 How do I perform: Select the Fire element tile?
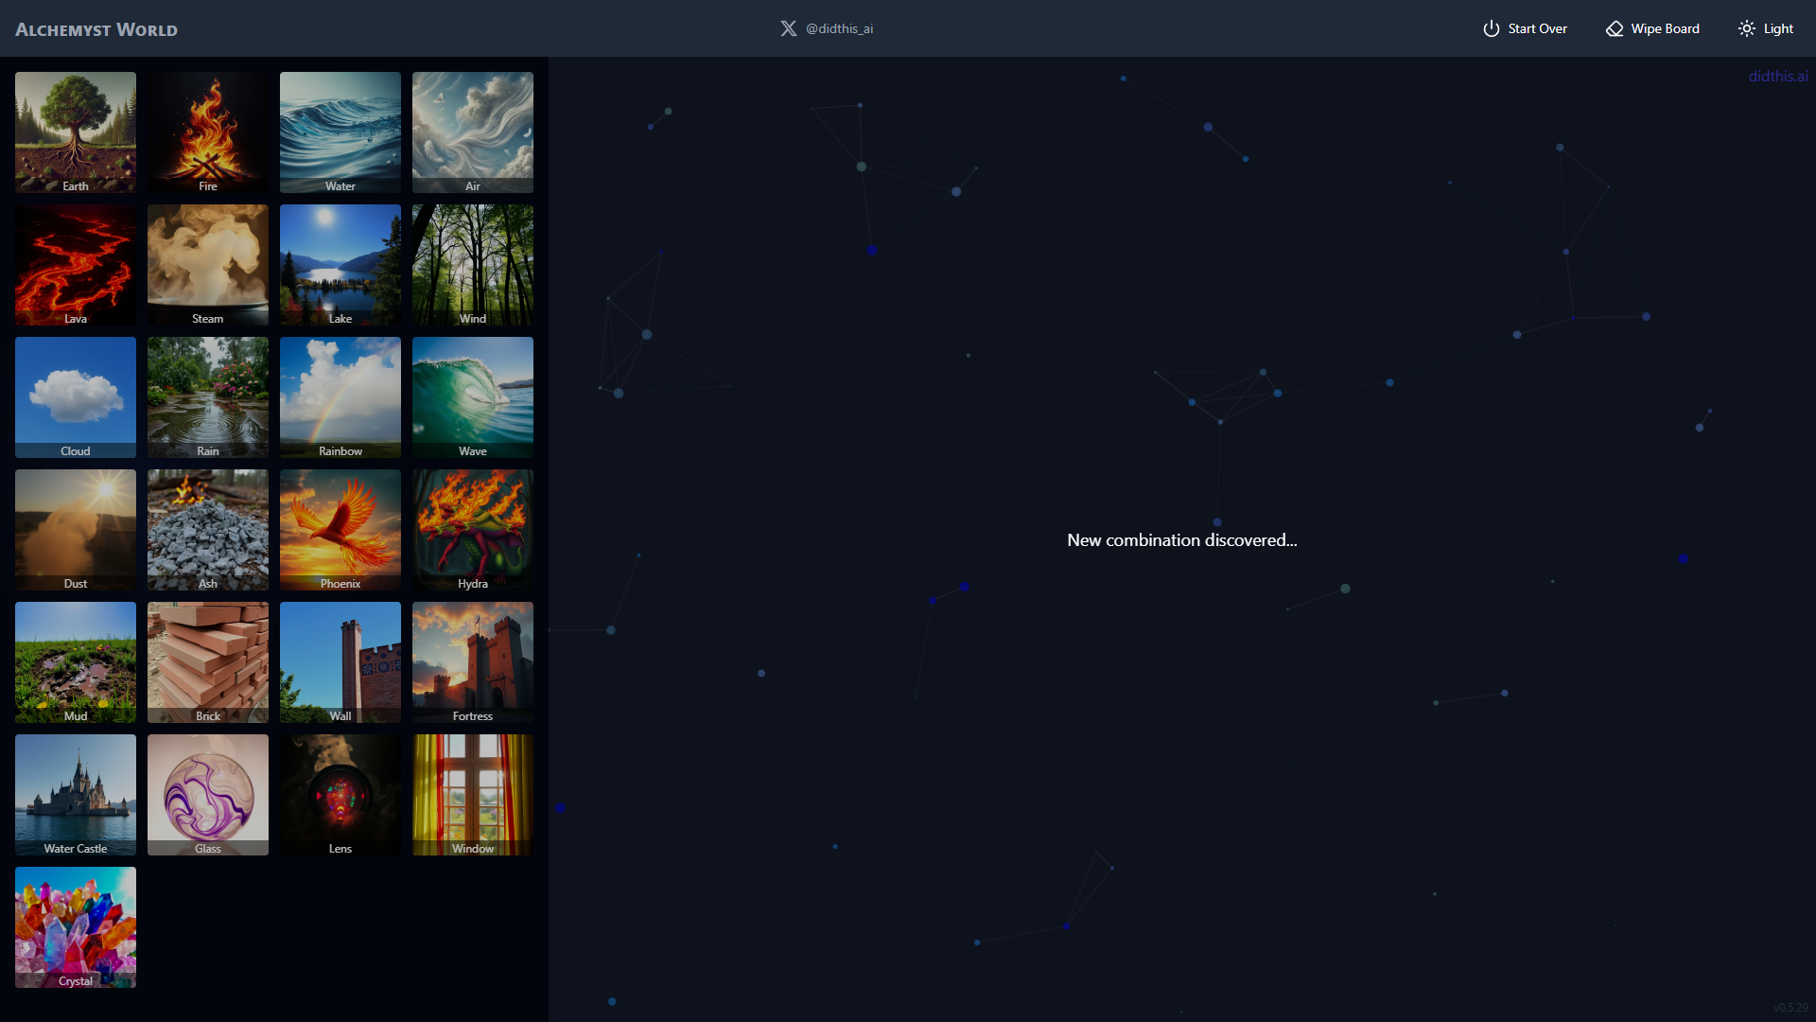[208, 132]
